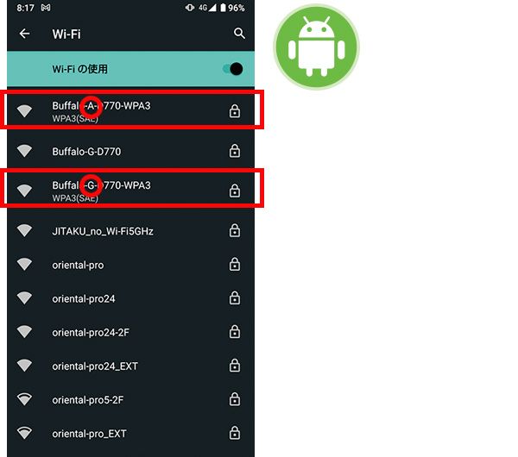Screen dimensions: 518x457
Task: Connect to Buffalo-G-D770 network
Action: [x=131, y=152]
